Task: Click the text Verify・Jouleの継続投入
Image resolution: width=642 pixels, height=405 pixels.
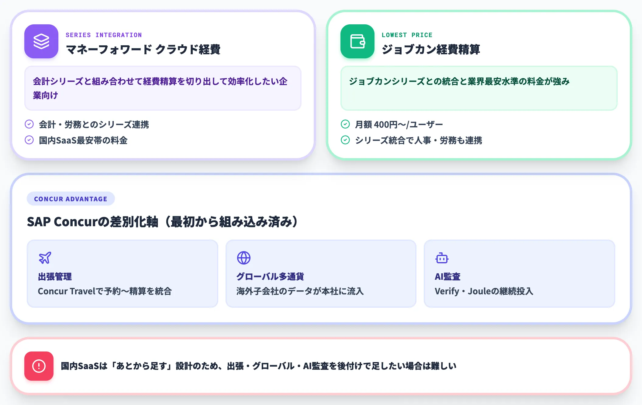Action: 484,291
